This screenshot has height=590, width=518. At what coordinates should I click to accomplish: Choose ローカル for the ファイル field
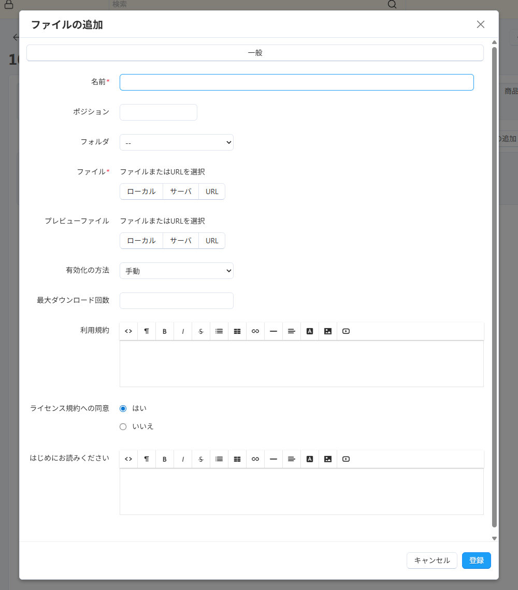(141, 191)
